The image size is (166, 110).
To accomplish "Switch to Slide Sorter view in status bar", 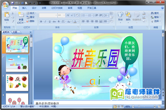I will point(119,106).
